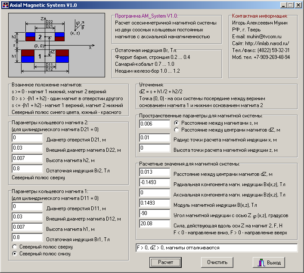
Task: Maximize the Axial Magnetic System window
Action: pyautogui.click(x=290, y=5)
